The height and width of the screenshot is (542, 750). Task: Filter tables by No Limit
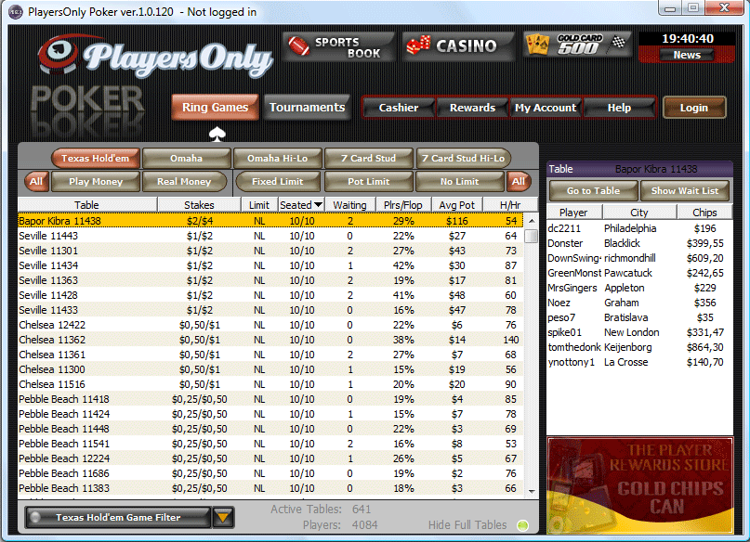click(459, 182)
